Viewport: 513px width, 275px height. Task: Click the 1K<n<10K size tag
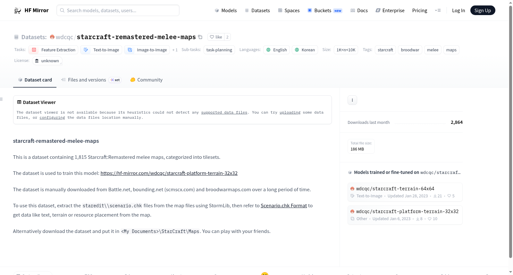[x=346, y=50]
